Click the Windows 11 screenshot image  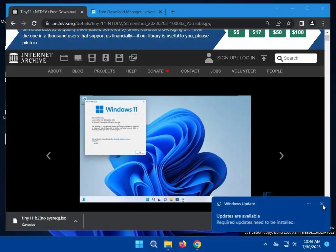coord(165,149)
